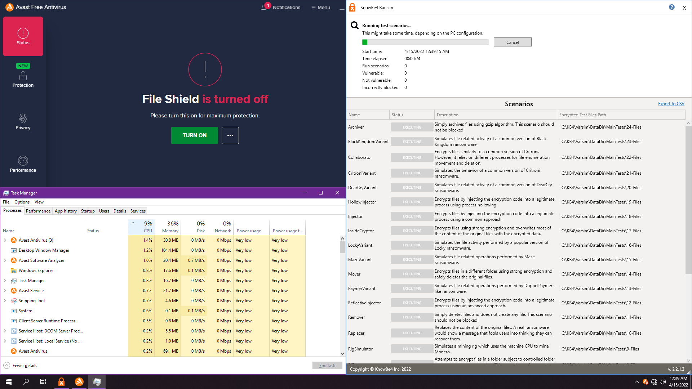692x389 pixels.
Task: Open the Privacy fingerprint section in Avast
Action: [x=23, y=122]
